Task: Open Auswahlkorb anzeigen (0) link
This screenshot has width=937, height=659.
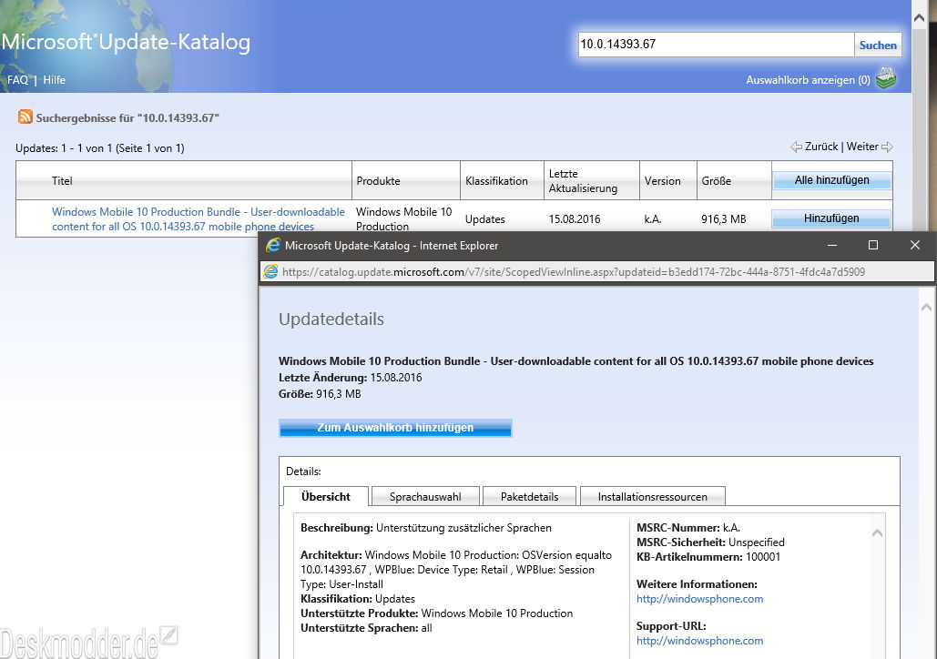Action: click(x=808, y=80)
